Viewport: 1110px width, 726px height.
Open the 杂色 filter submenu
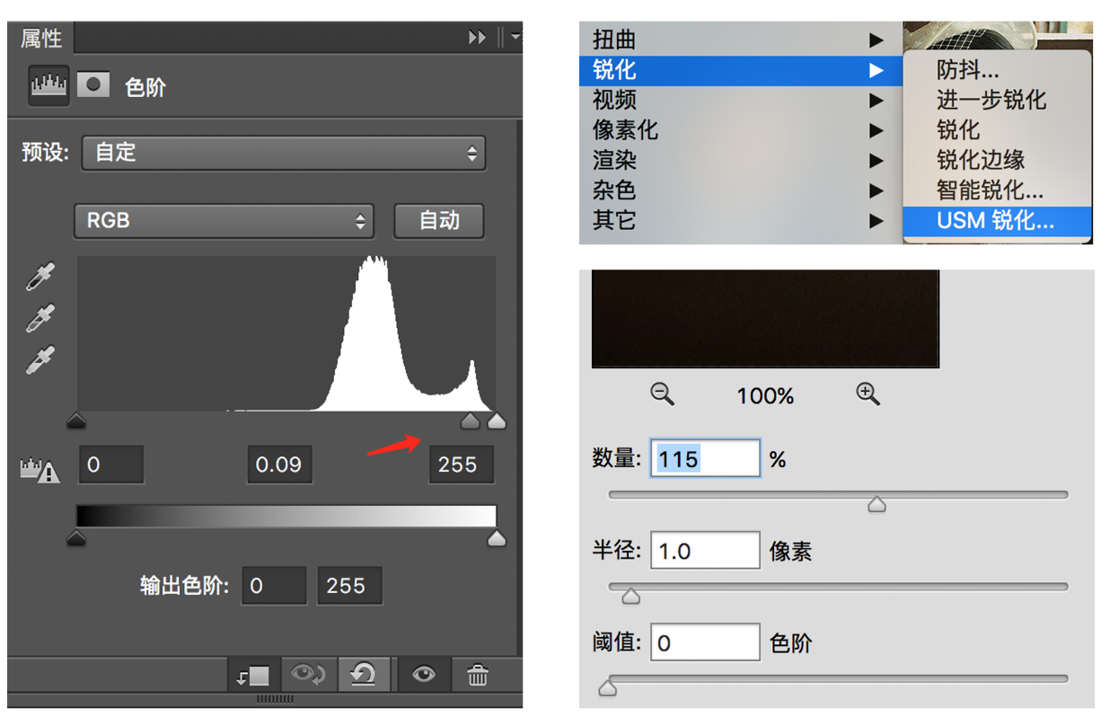coord(741,190)
